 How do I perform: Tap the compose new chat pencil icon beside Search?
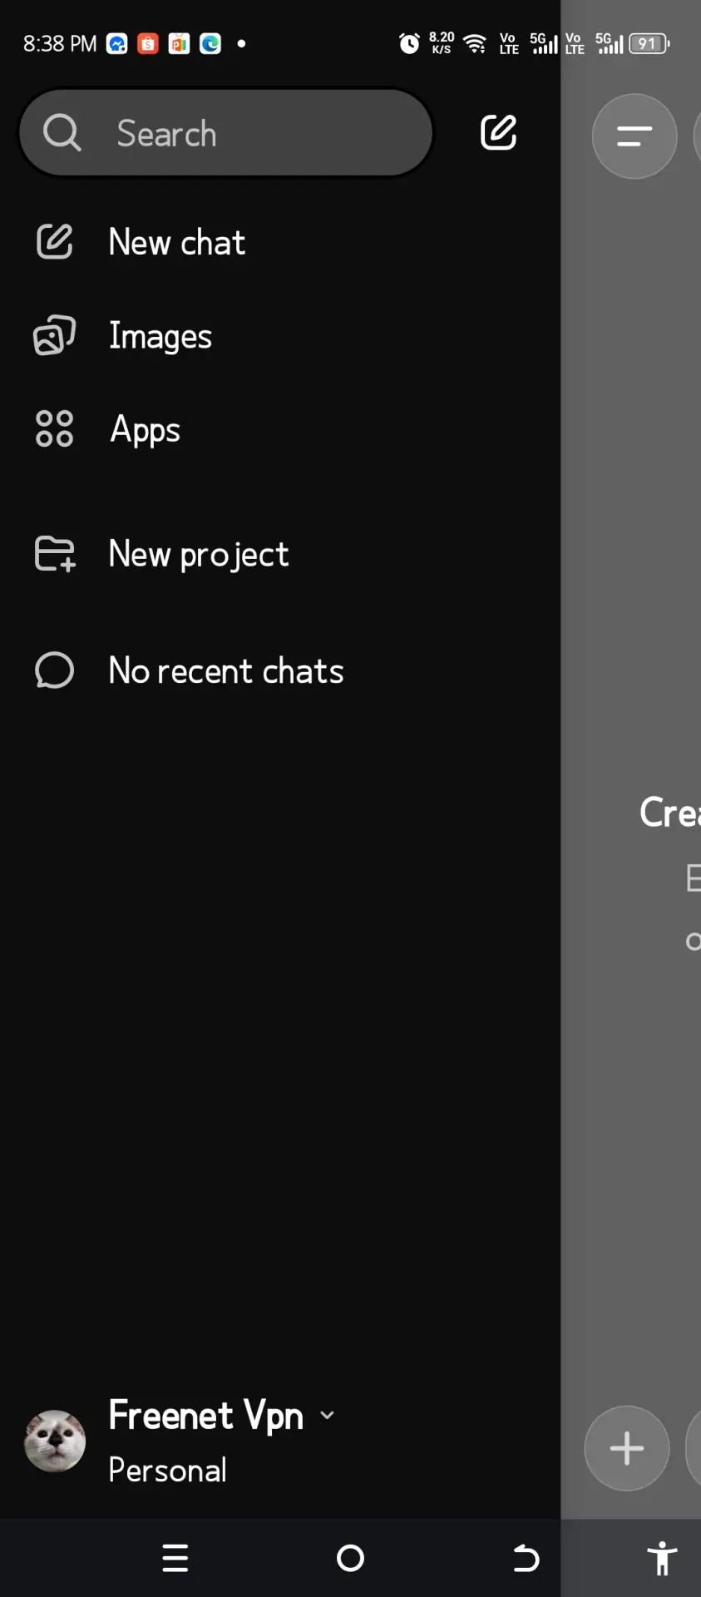(x=498, y=133)
